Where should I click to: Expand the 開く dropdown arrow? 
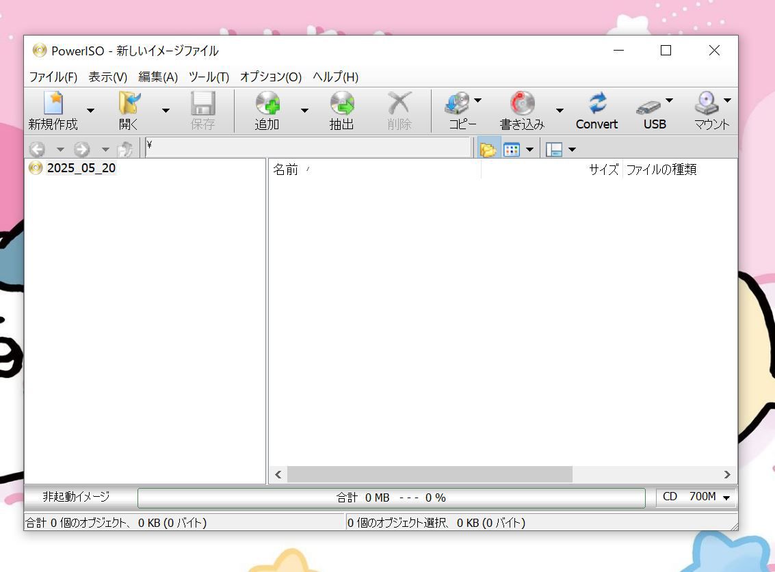[x=166, y=111]
